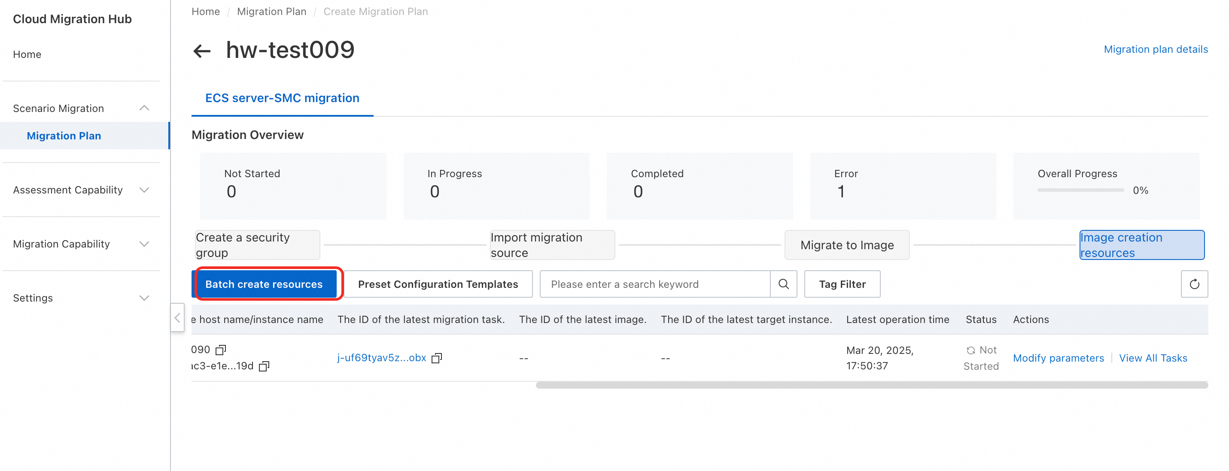Click the Batch create resources button
The height and width of the screenshot is (471, 1229).
click(264, 284)
